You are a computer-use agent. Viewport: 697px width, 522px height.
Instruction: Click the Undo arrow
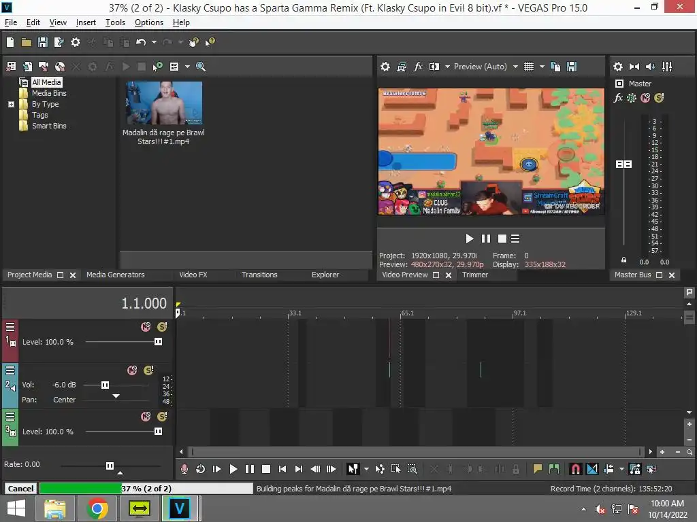point(141,42)
